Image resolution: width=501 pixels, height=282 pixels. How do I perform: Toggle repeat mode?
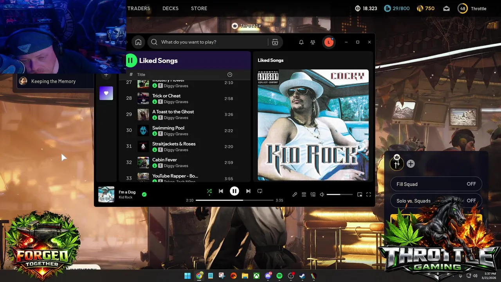(260, 191)
